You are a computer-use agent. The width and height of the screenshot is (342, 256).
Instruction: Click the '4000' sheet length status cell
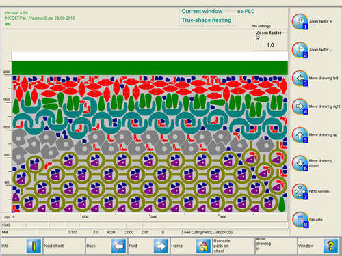pyautogui.click(x=111, y=232)
